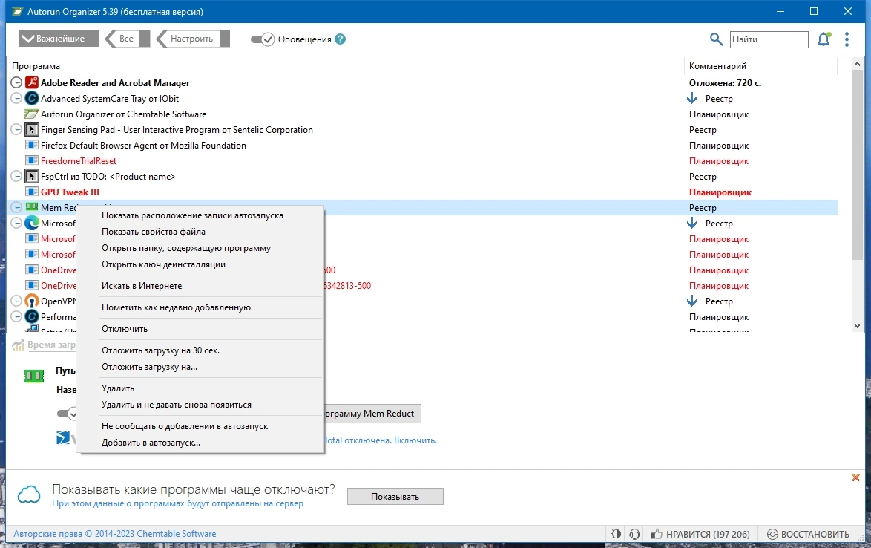This screenshot has width=871, height=548.
Task: Click into the Найти search field
Action: [x=768, y=39]
